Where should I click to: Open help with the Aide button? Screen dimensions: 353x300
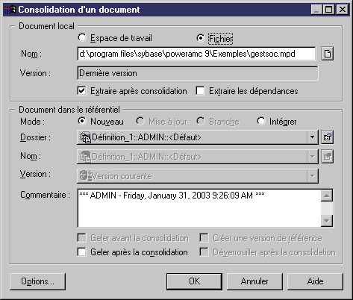click(x=315, y=281)
